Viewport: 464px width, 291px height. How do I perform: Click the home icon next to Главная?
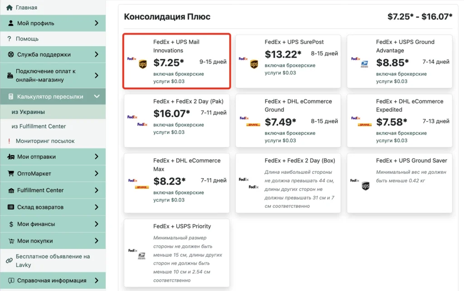coord(10,7)
